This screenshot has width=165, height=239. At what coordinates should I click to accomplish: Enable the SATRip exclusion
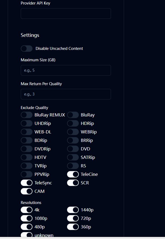[73, 157]
